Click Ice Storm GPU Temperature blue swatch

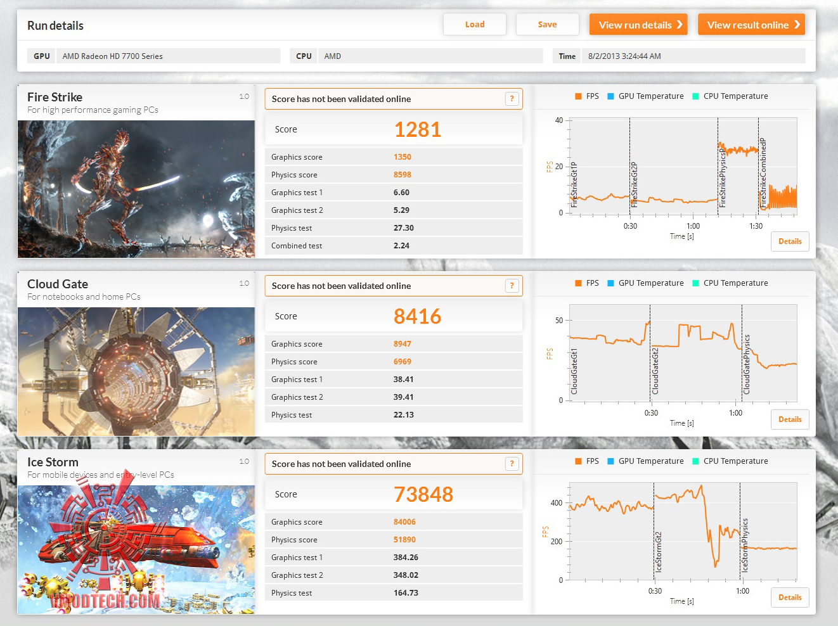coord(610,461)
